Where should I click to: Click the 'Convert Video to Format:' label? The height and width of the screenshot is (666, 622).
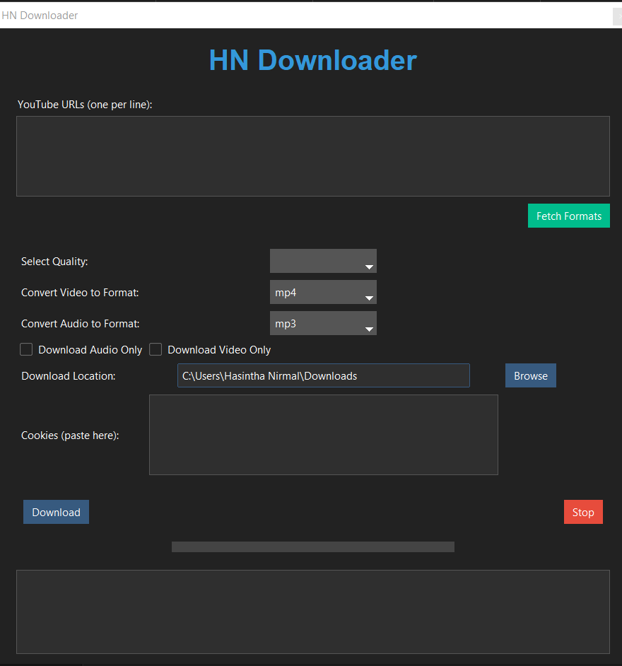click(80, 293)
